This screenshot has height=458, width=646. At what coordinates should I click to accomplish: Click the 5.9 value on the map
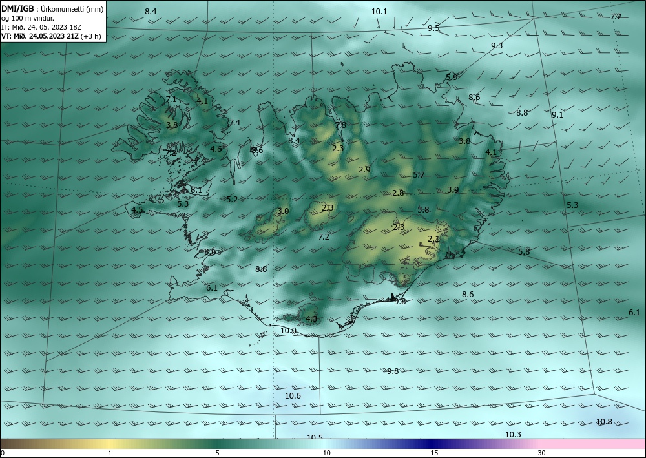pos(452,77)
